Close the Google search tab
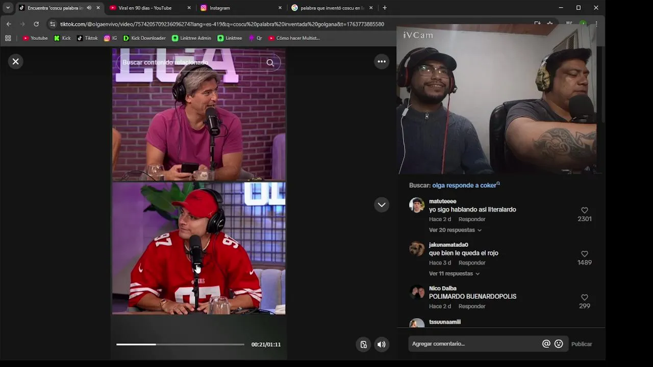The width and height of the screenshot is (653, 367). click(371, 8)
